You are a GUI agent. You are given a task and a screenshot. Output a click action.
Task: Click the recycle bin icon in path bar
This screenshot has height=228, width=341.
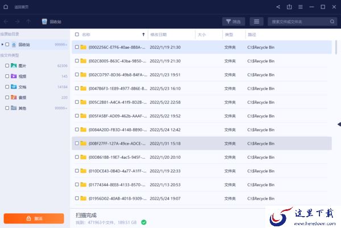click(x=44, y=22)
